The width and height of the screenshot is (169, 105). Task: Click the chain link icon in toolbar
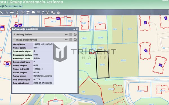6,12
